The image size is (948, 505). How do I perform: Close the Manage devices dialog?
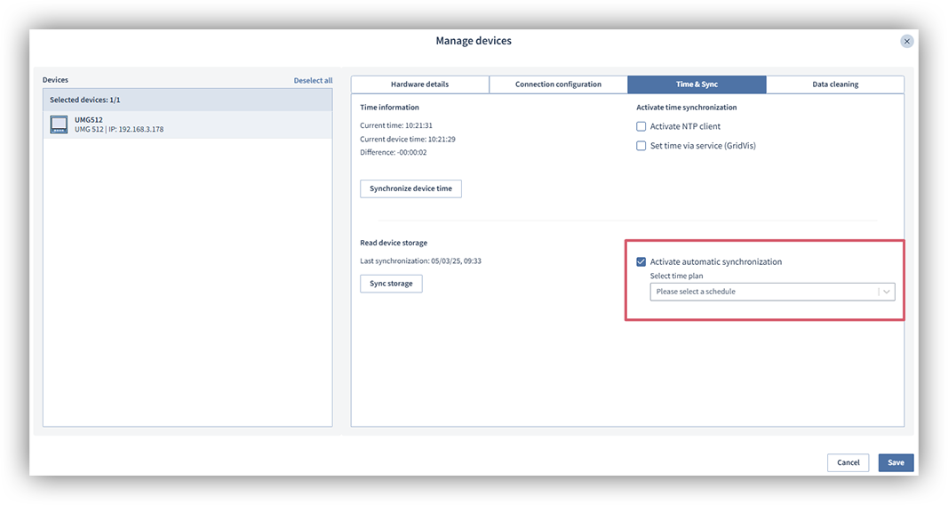906,41
